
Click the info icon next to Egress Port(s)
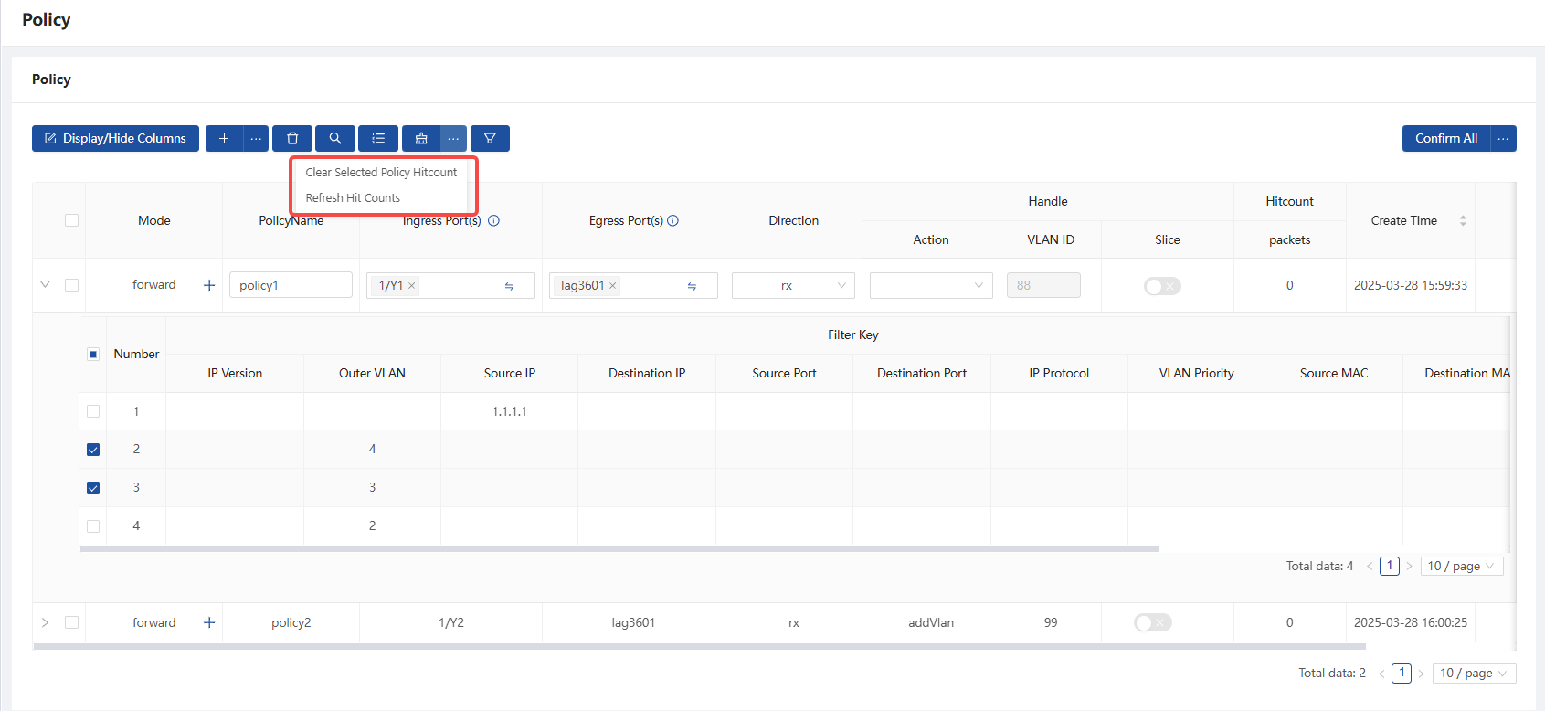pos(673,220)
